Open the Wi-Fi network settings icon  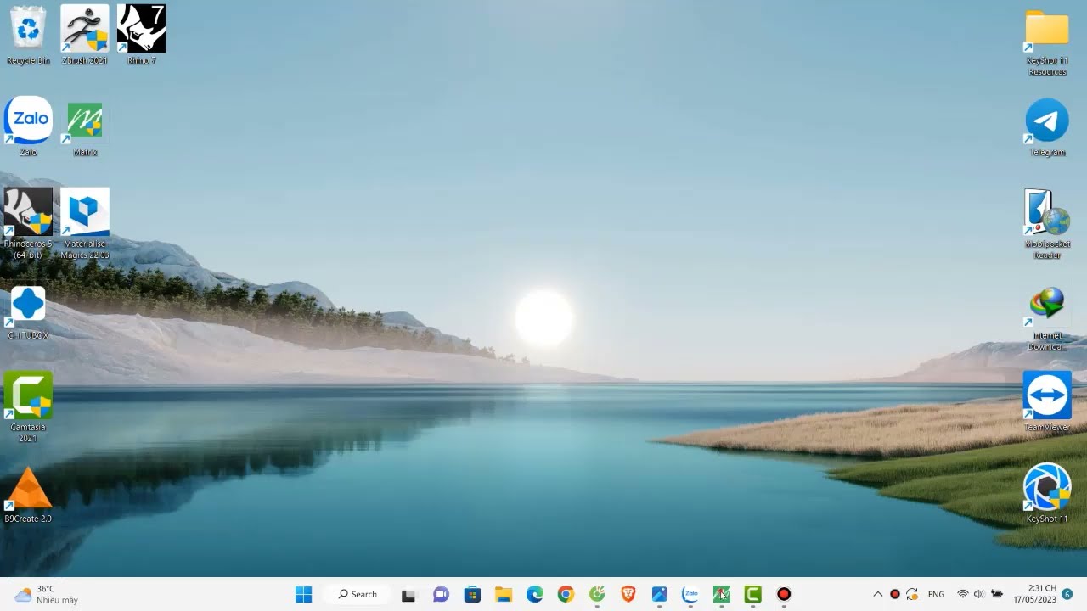coord(963,594)
